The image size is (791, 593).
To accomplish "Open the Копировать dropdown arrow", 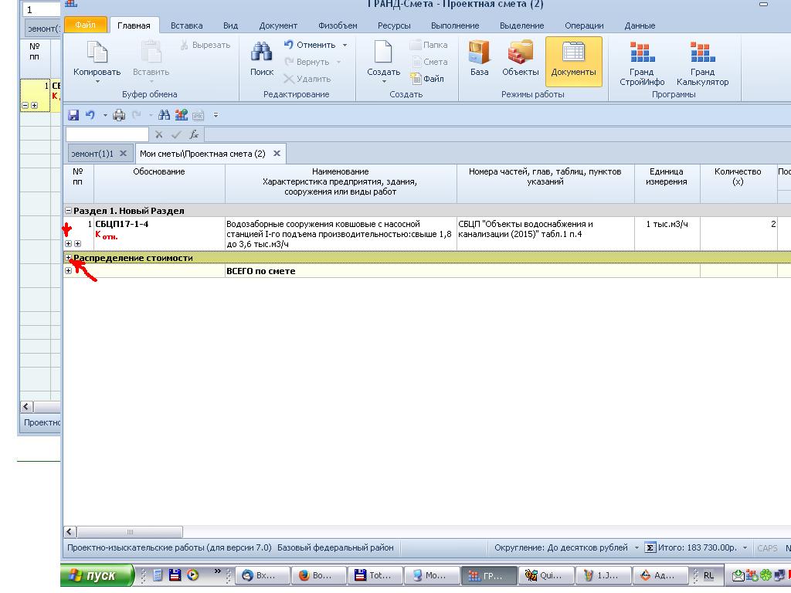I will click(97, 81).
